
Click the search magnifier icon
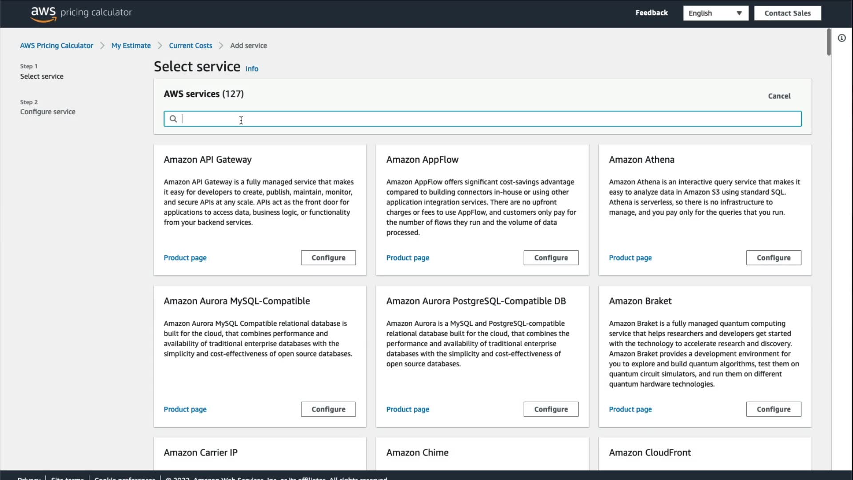[x=173, y=119]
